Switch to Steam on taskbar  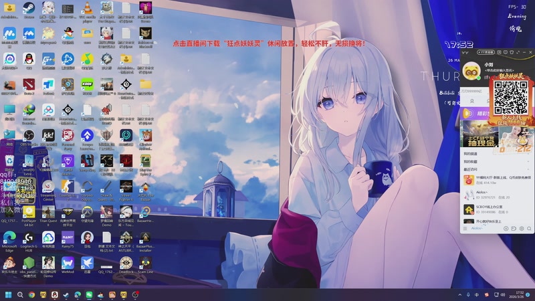66,294
